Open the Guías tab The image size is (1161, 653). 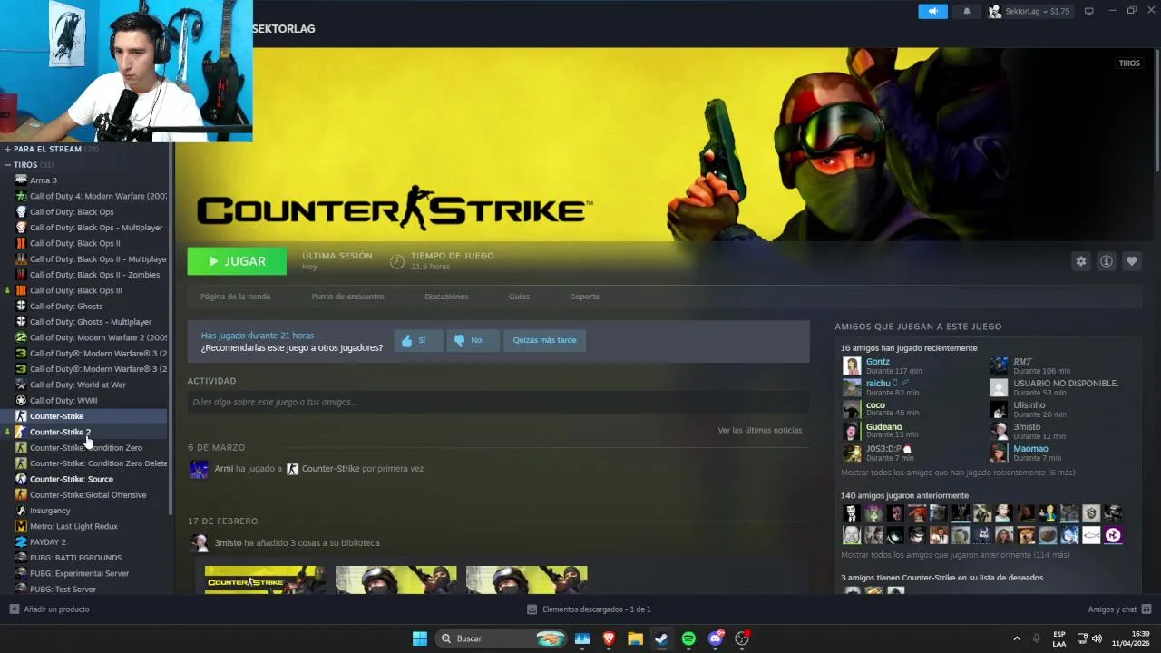[x=519, y=297]
